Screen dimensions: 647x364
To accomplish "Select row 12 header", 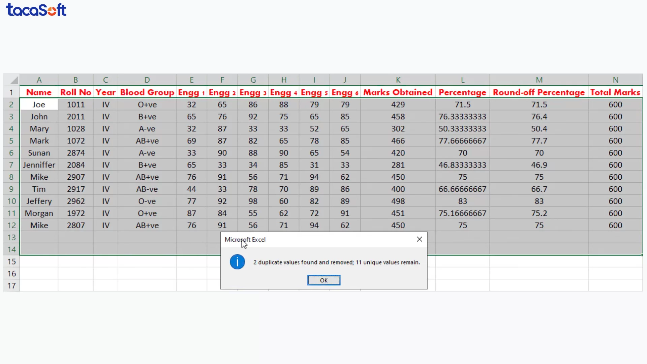I will [x=11, y=225].
